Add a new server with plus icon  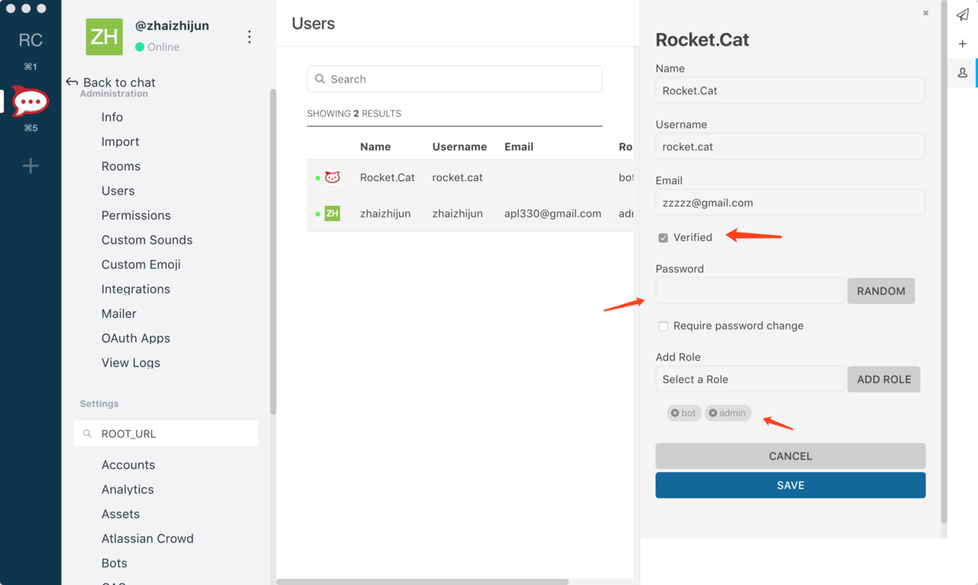(x=30, y=166)
